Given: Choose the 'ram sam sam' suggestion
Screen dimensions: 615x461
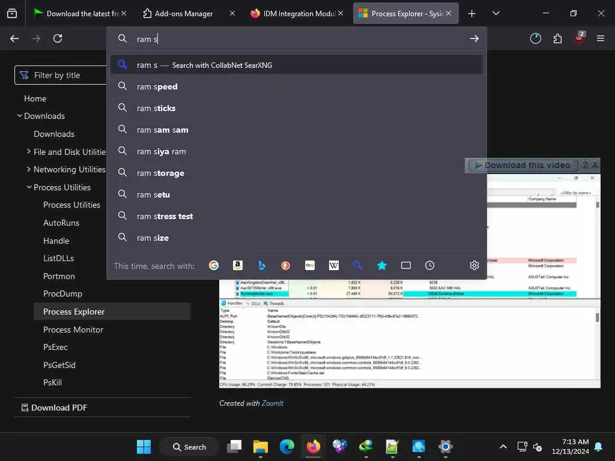Looking at the screenshot, I should 297,130.
